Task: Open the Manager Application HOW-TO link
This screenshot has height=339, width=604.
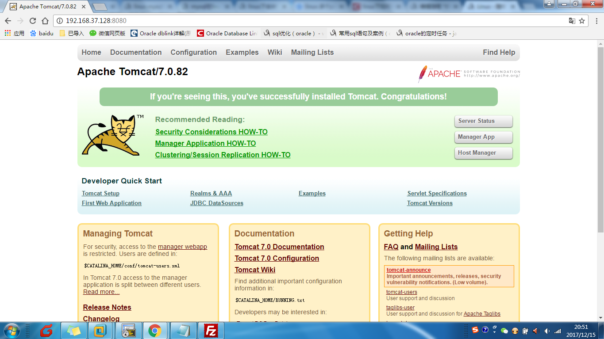Action: coord(205,143)
